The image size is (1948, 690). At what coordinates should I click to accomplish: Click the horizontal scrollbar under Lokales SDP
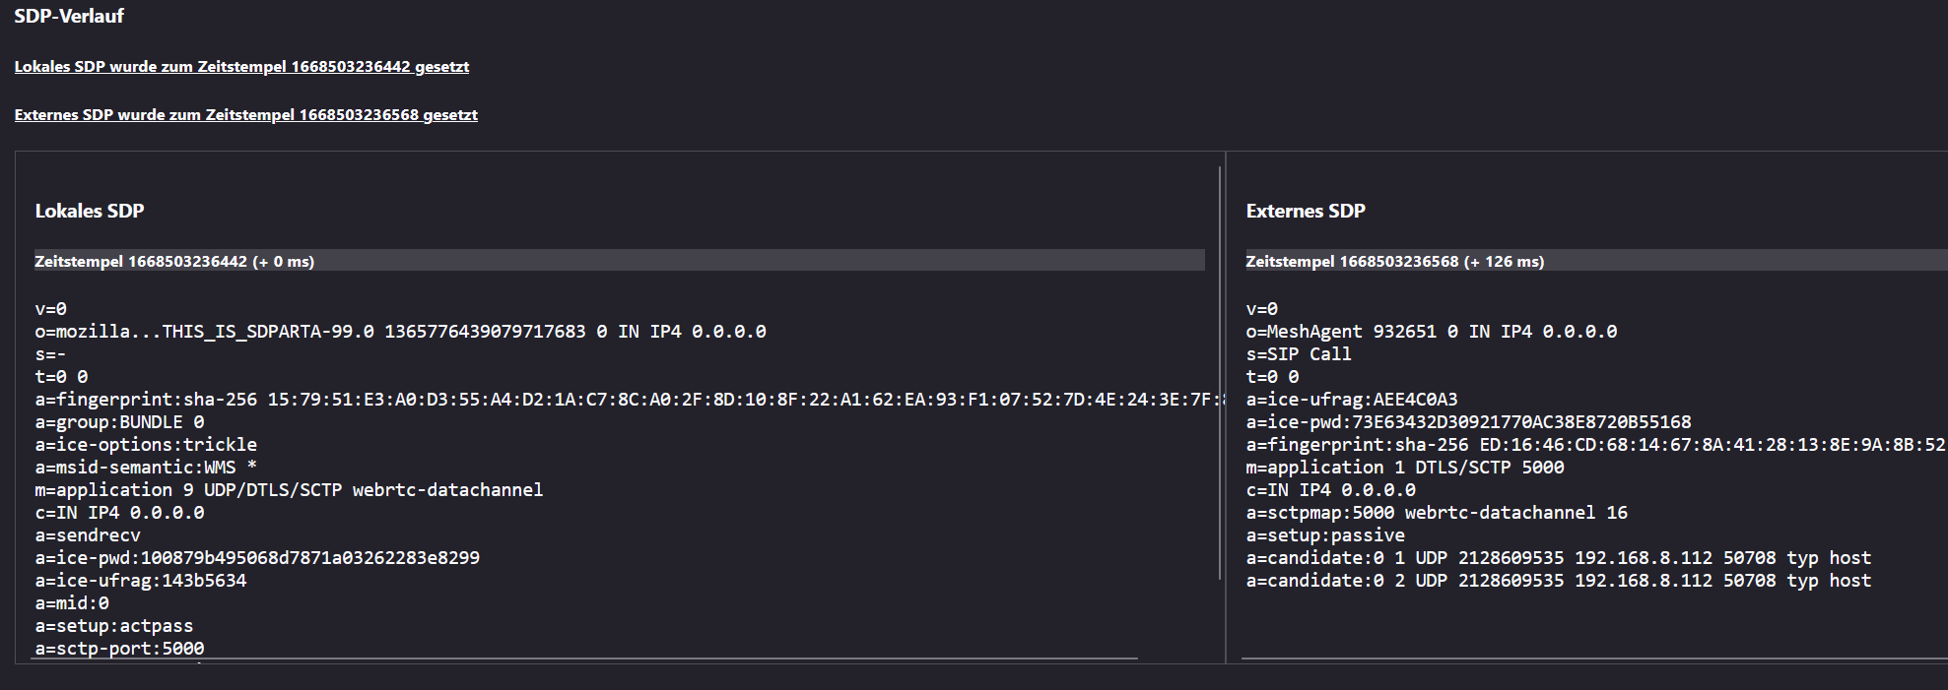point(584,659)
